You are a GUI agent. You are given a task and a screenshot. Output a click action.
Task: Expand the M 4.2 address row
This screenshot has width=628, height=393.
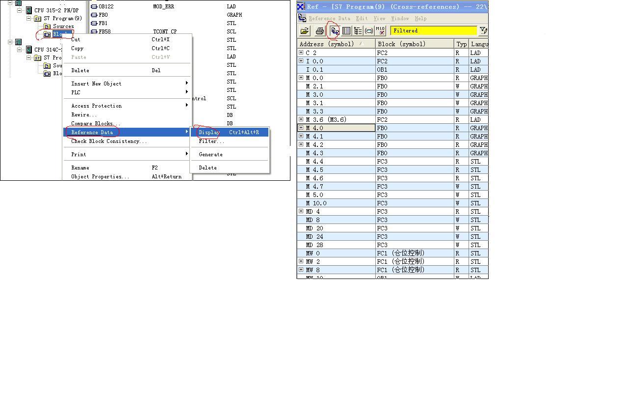point(301,144)
